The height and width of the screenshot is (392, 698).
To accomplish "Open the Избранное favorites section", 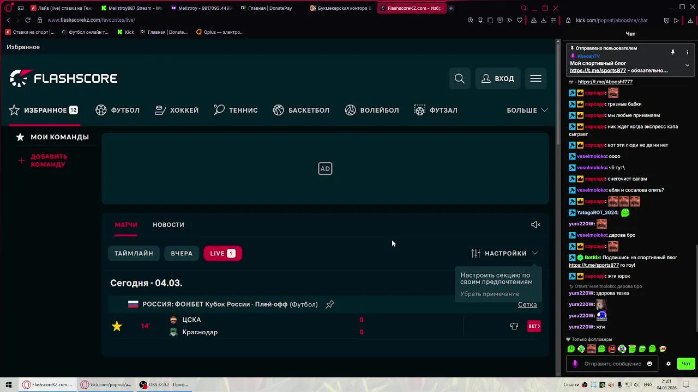I will pyautogui.click(x=44, y=110).
